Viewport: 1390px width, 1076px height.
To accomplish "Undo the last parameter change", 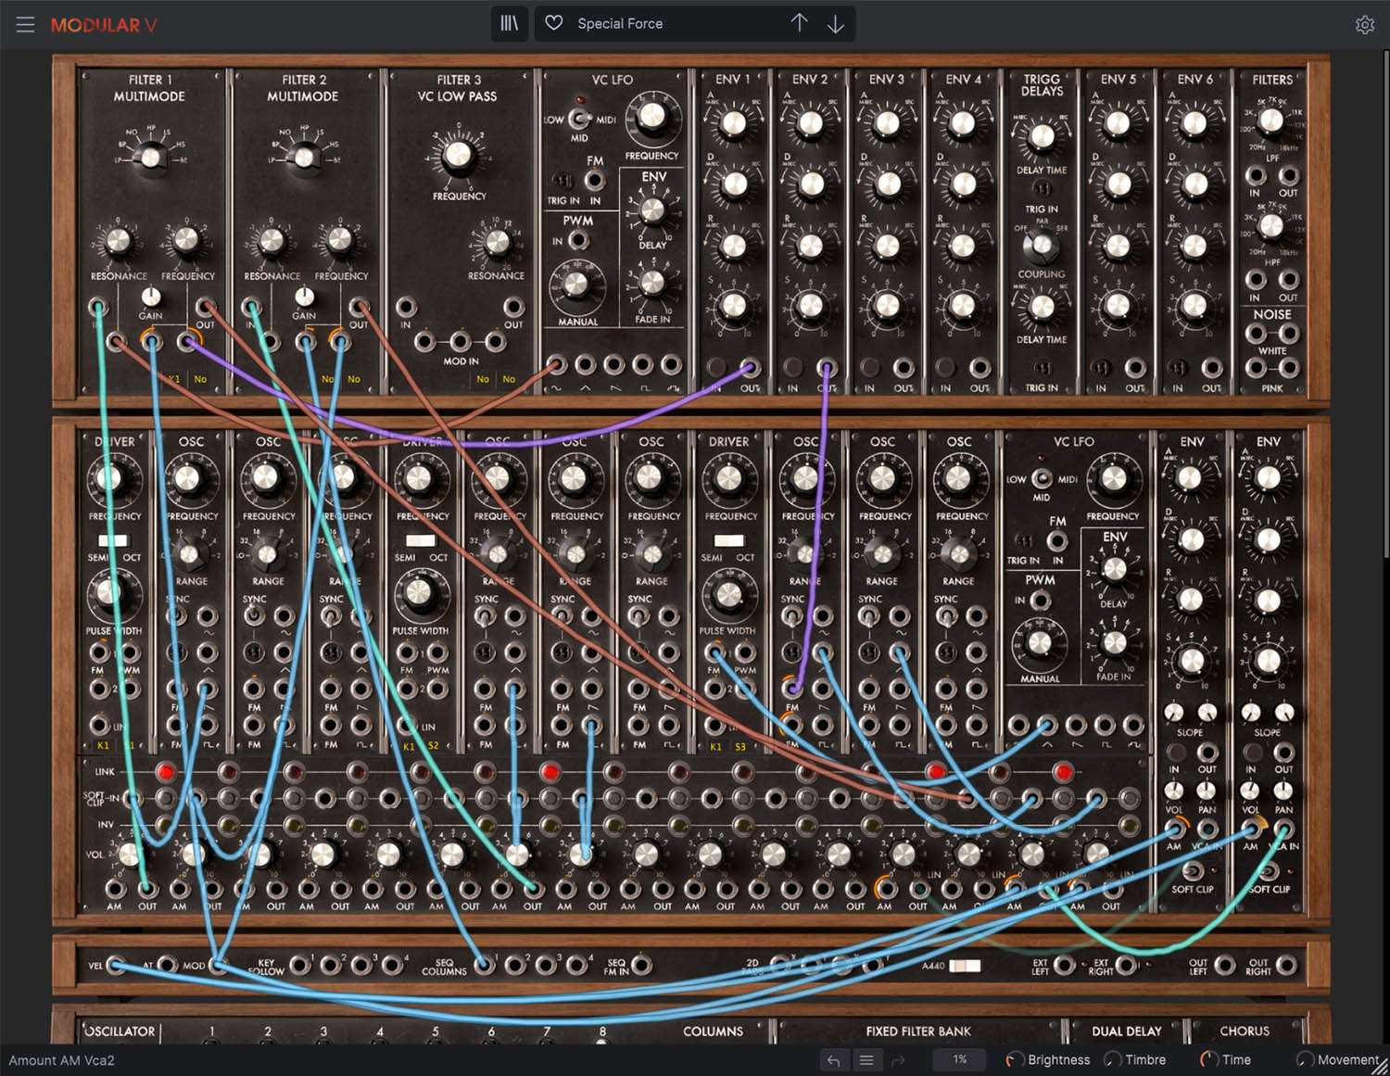I will 833,1059.
